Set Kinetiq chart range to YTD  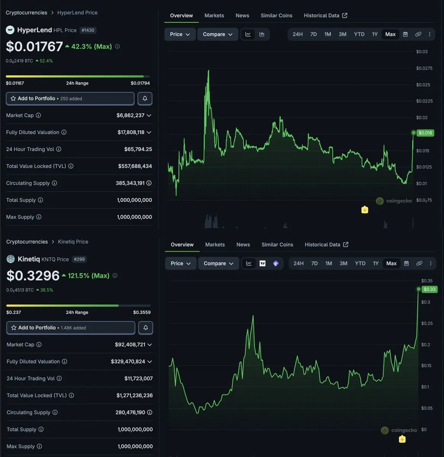click(360, 264)
